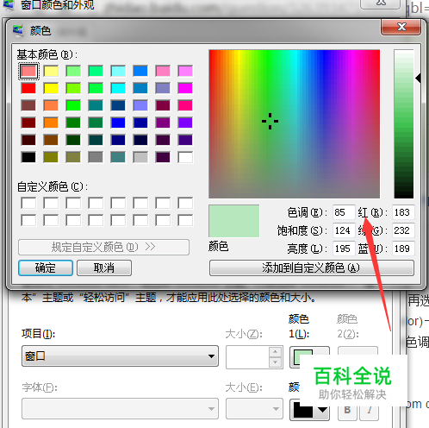Choose the violet purple basic color swatch
429x428 pixels.
click(185, 123)
